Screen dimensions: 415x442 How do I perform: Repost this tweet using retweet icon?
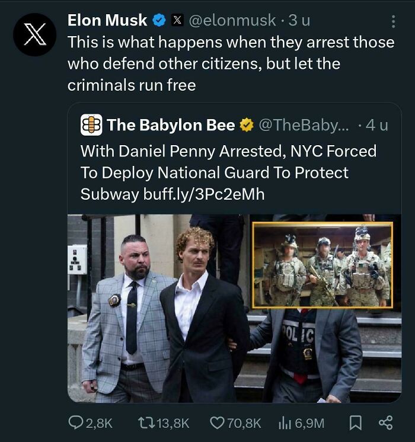(x=144, y=422)
